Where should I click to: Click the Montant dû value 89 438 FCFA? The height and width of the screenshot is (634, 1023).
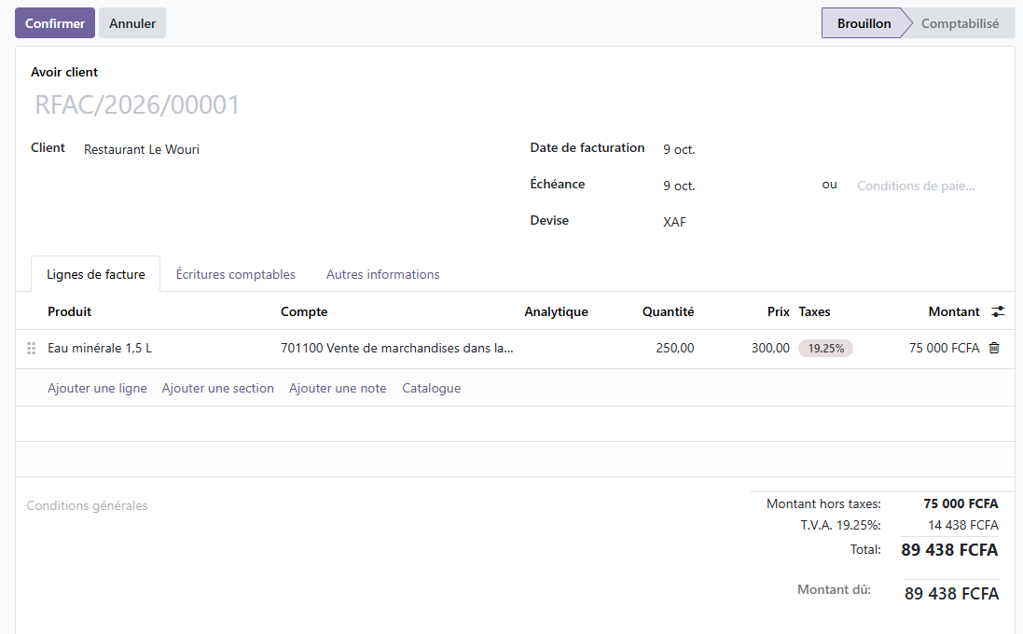pos(951,594)
